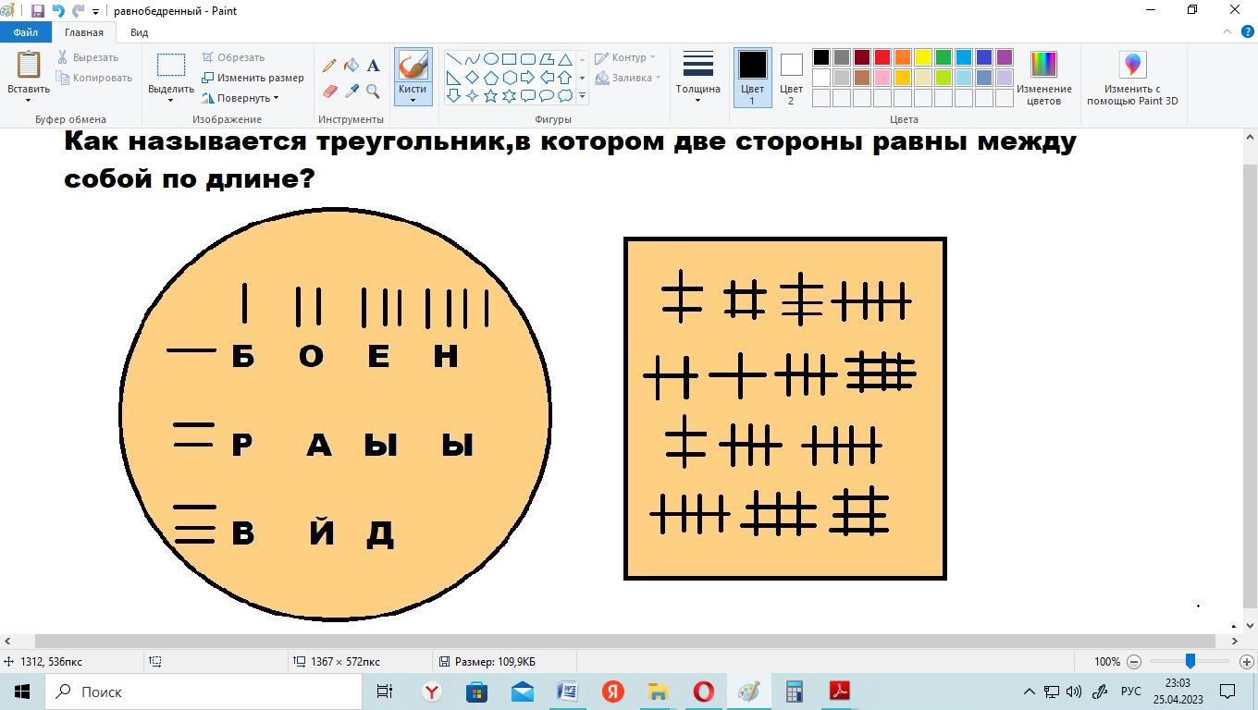
Task: Click the zoom in plus button
Action: (x=1246, y=662)
